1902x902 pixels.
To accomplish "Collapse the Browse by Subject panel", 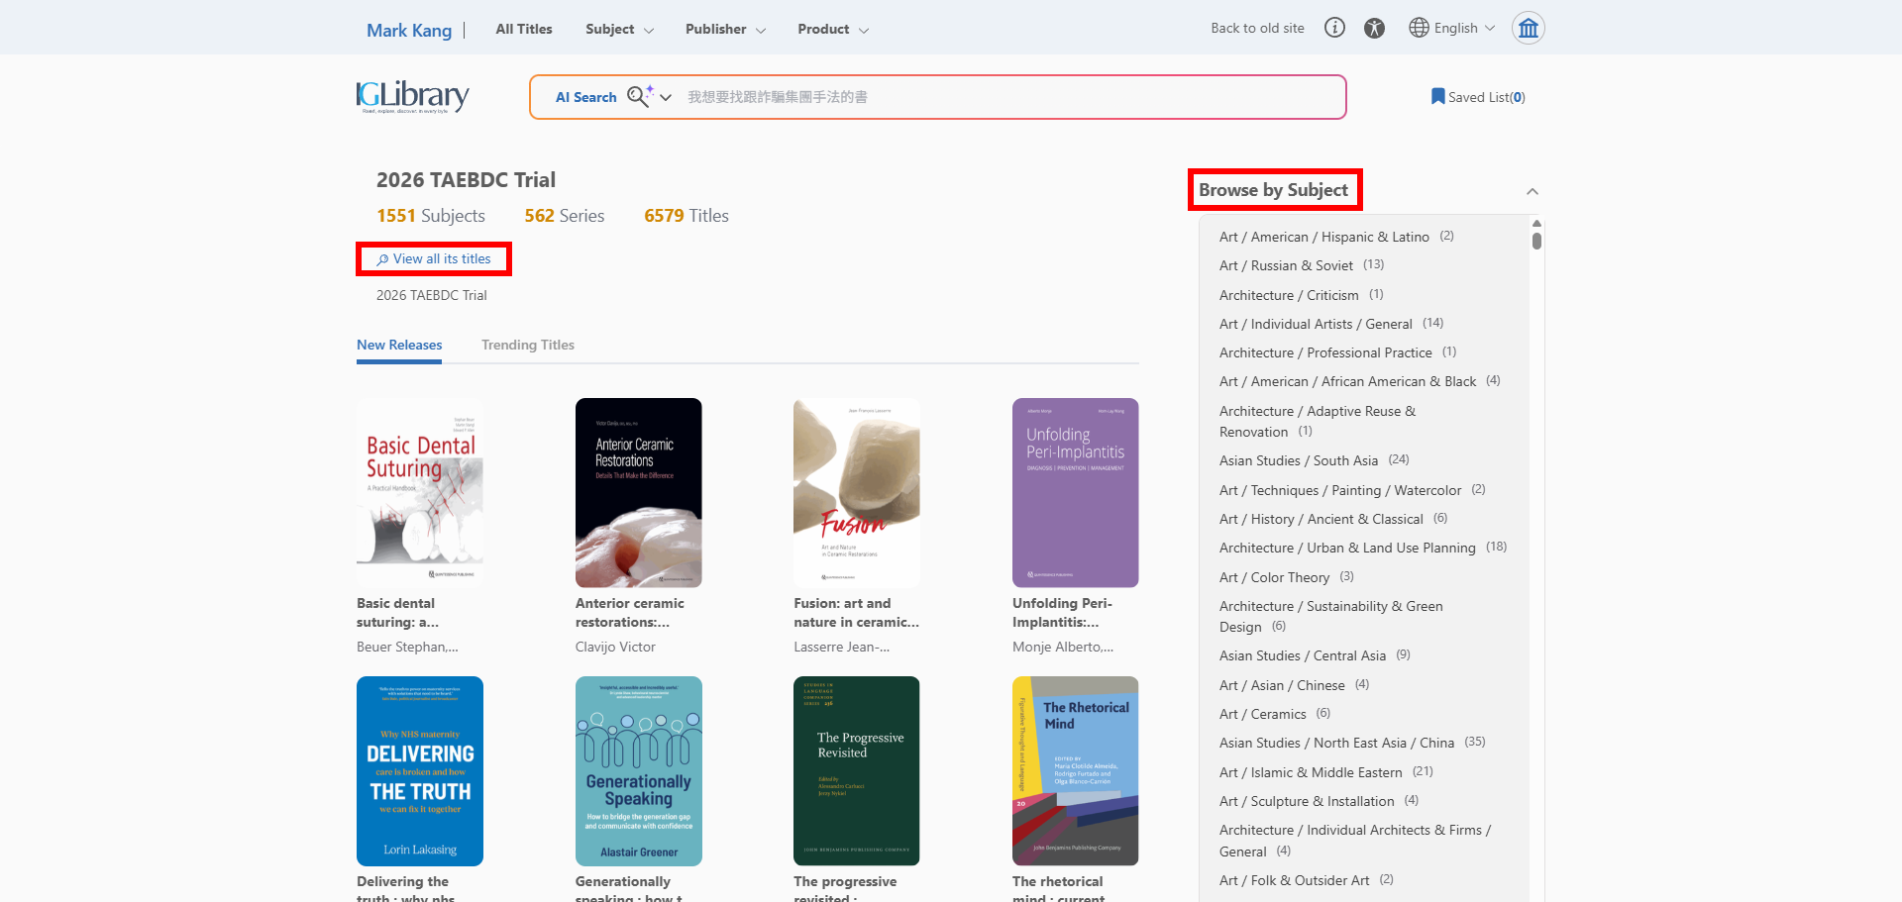I will pos(1532,191).
